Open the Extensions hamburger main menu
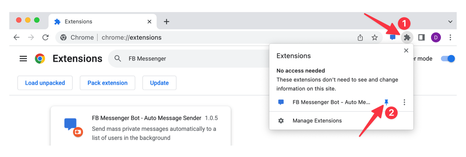The width and height of the screenshot is (466, 157). (x=23, y=59)
